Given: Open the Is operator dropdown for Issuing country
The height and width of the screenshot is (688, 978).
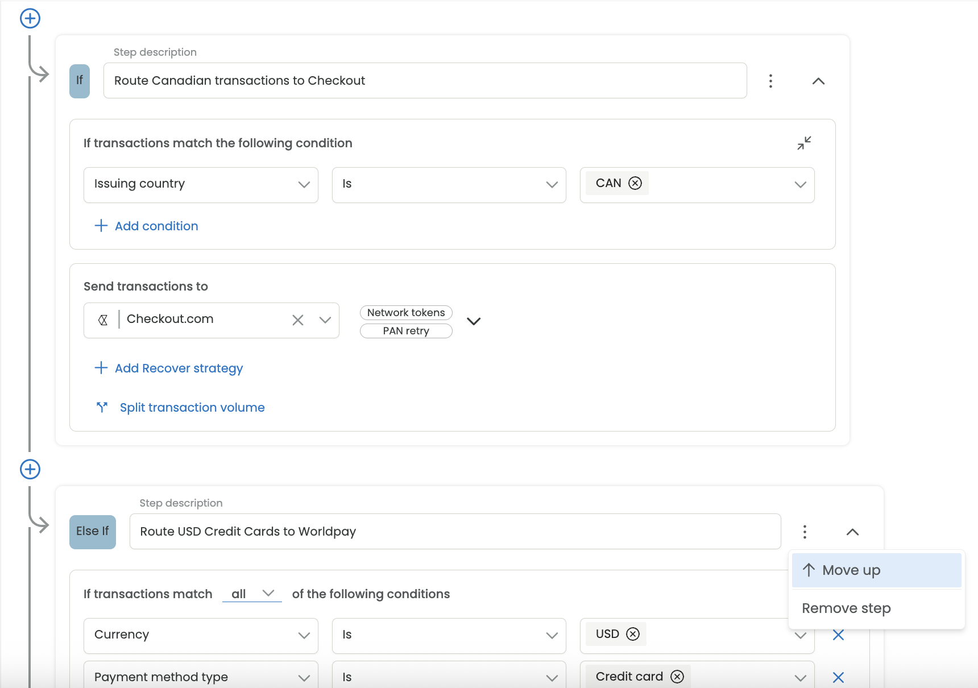Looking at the screenshot, I should coord(449,184).
